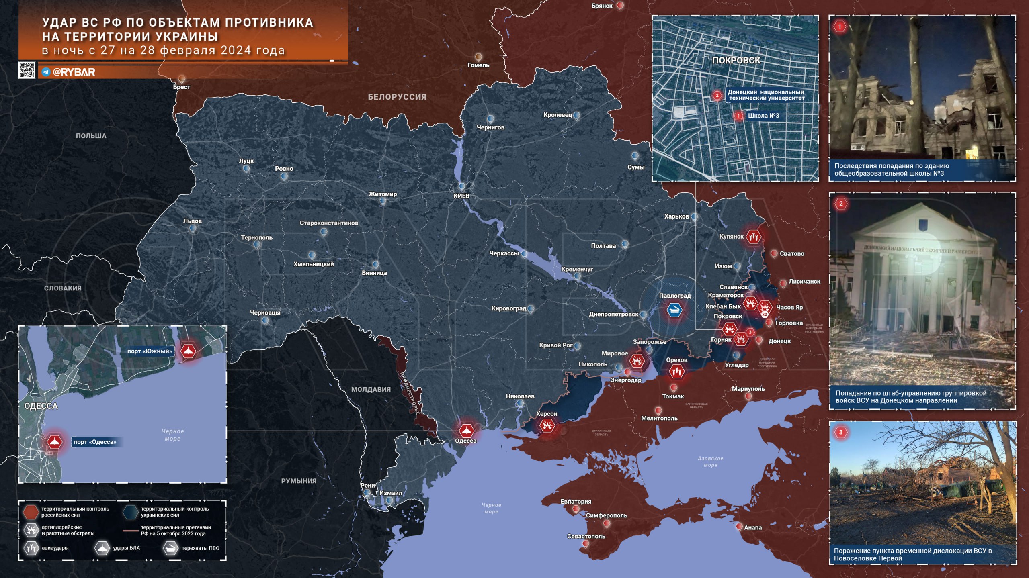Click the QR code in the header

point(27,70)
